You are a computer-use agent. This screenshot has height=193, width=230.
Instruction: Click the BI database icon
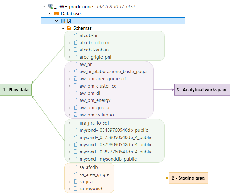[x=63, y=21]
